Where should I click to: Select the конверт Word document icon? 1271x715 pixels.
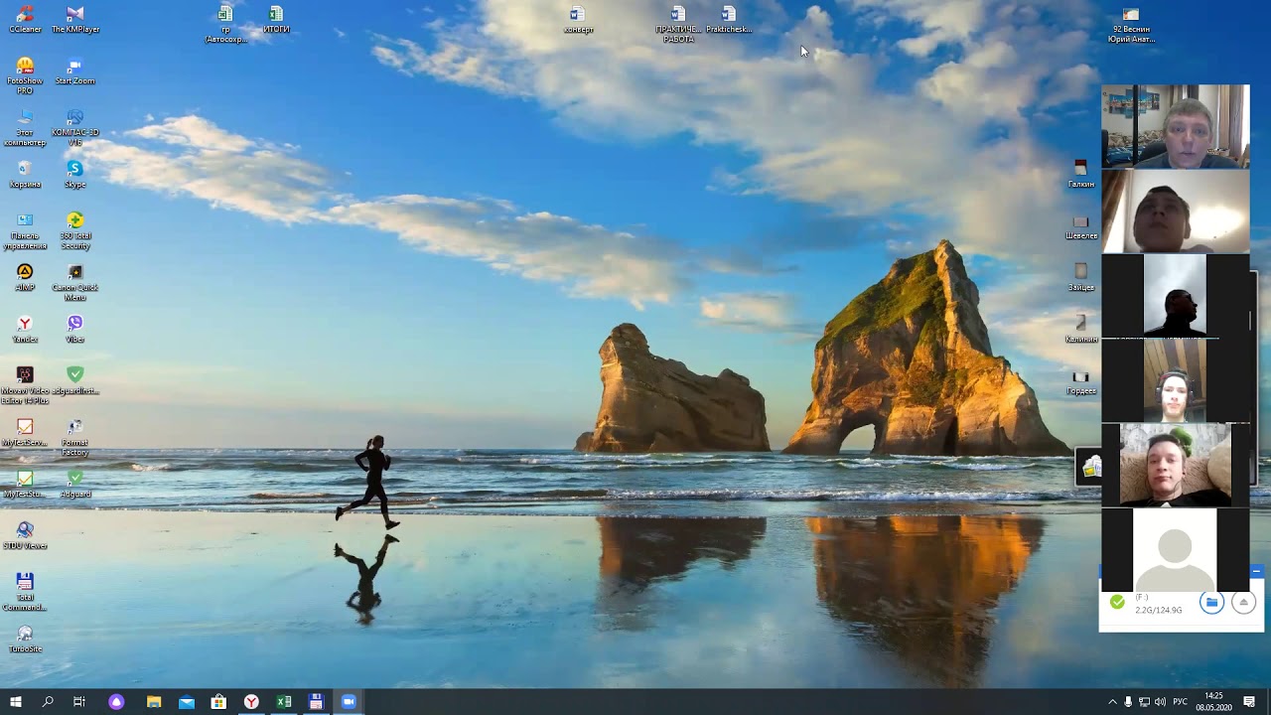(x=578, y=19)
